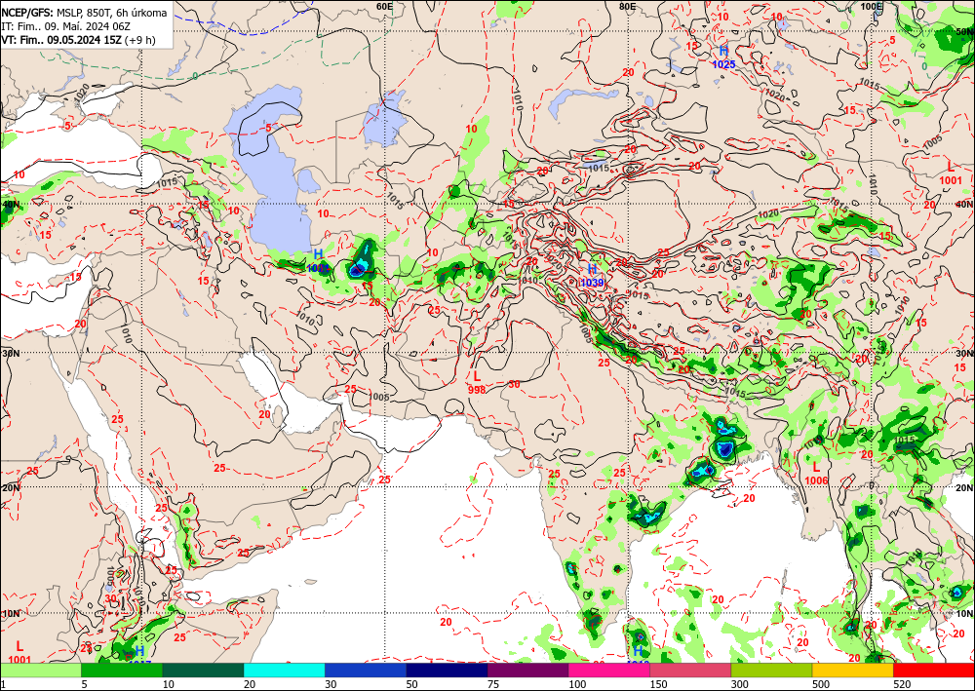
Task: Click the low pressure 'L 1006' marker
Action: [x=816, y=474]
